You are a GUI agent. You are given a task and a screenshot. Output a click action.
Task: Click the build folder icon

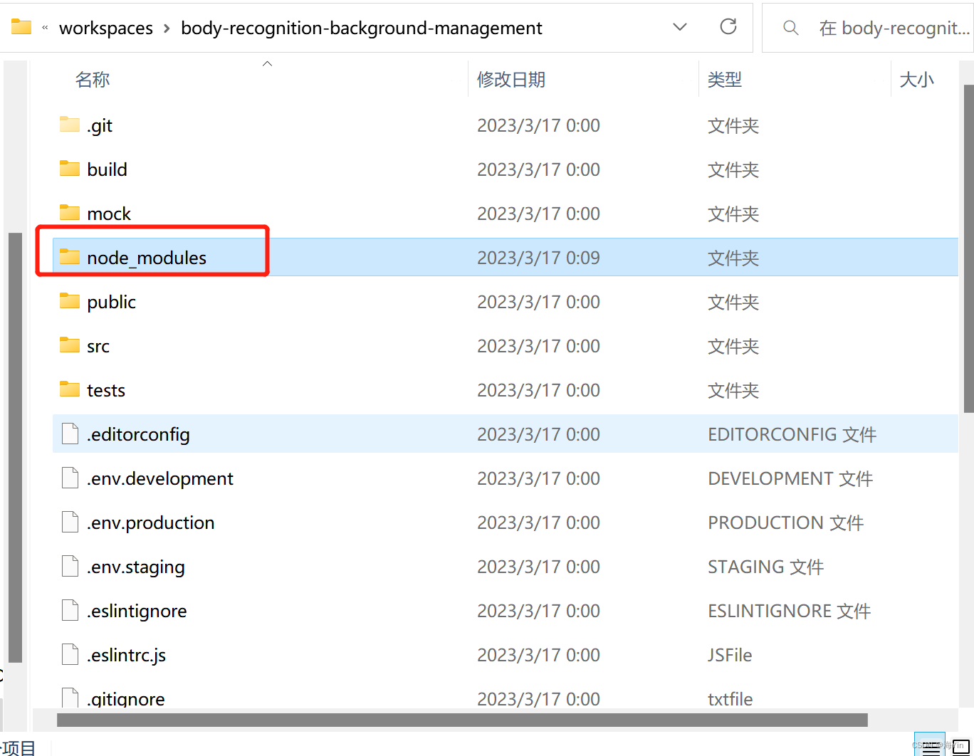click(x=70, y=169)
